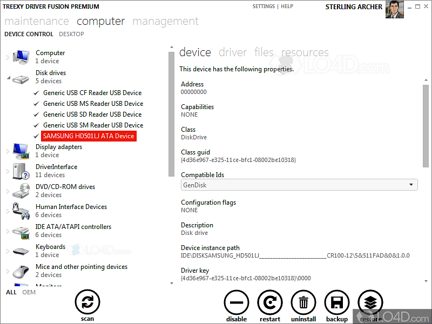Uninstall the selected device

click(303, 302)
